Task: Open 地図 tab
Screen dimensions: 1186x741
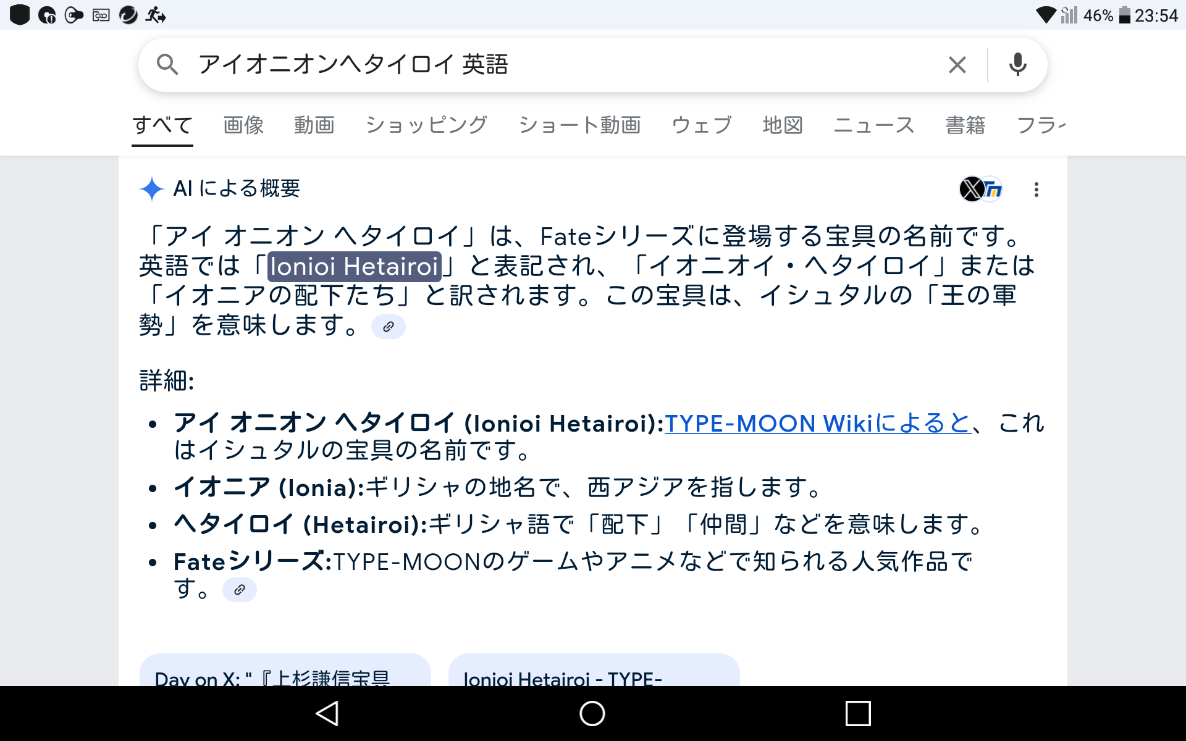Action: click(782, 125)
